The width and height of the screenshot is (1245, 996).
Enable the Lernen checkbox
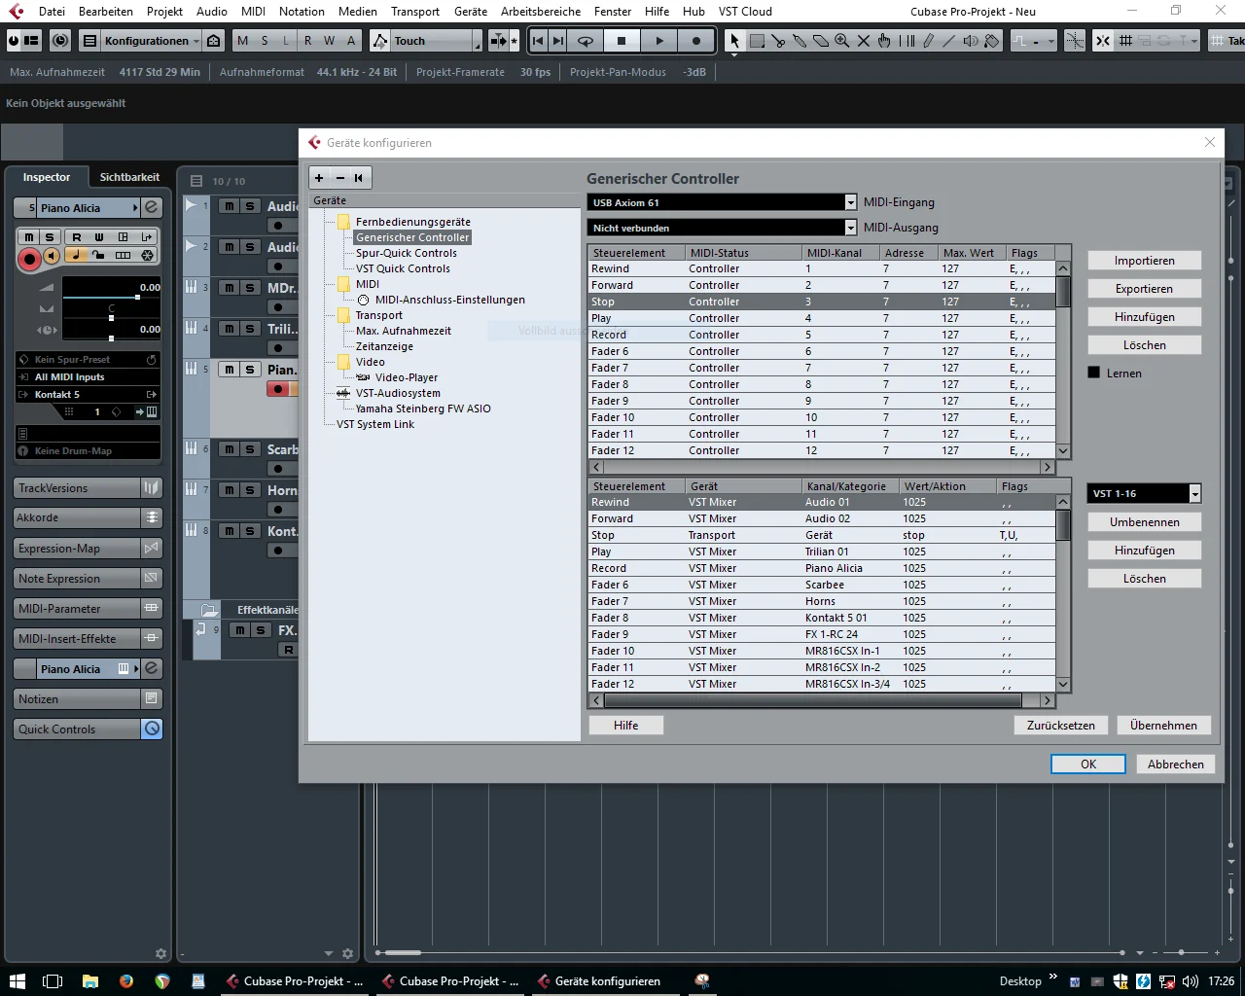[1093, 373]
